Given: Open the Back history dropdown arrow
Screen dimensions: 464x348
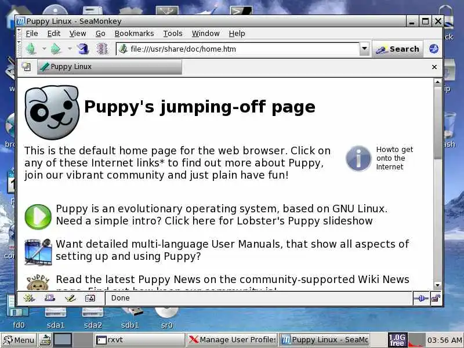Looking at the screenshot, I should [44, 49].
